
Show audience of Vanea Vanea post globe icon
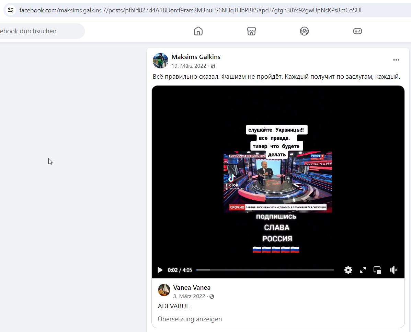point(212,296)
